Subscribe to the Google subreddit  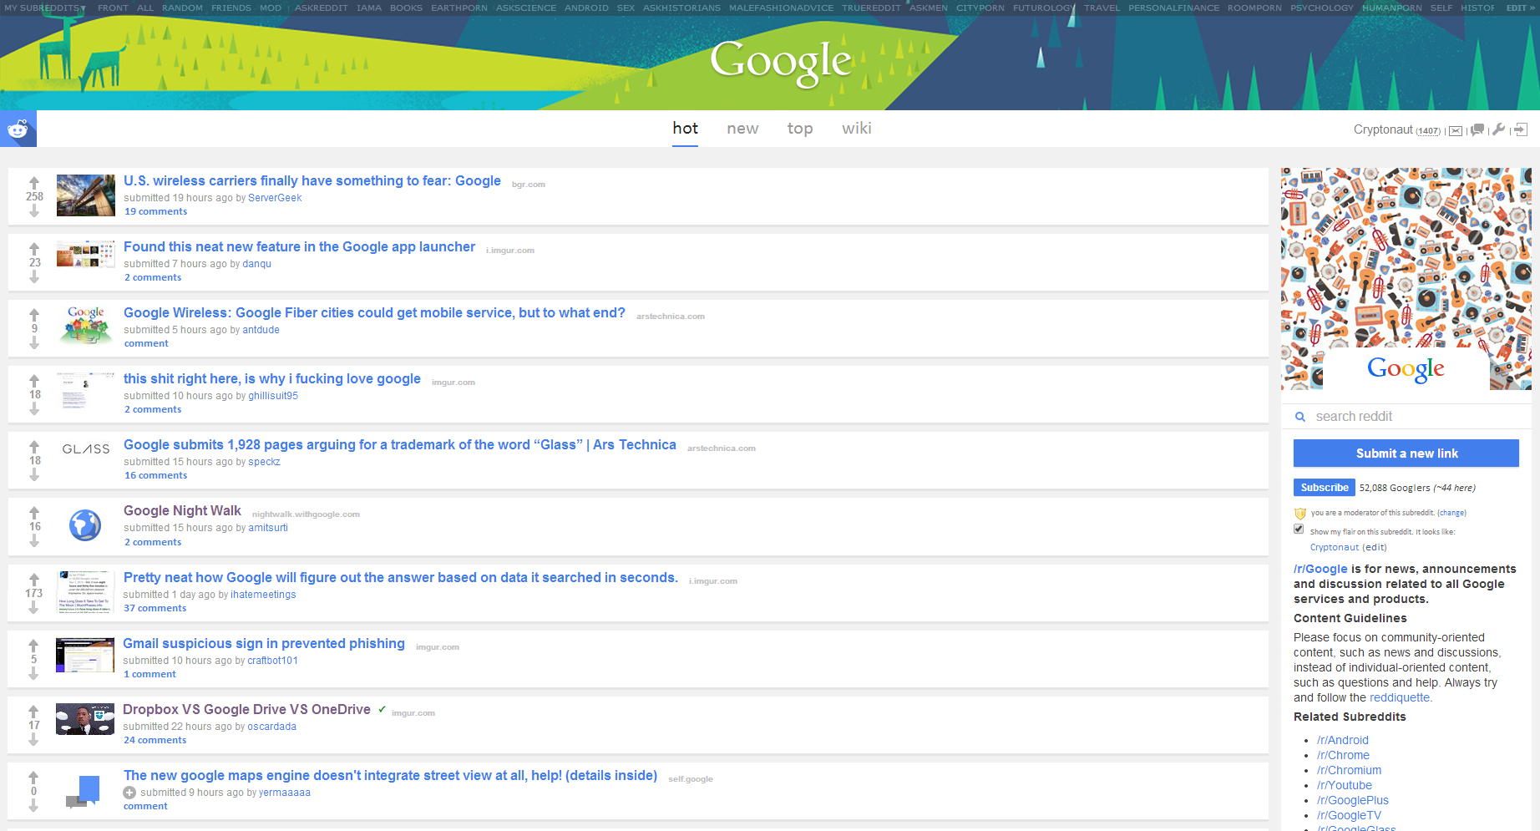pyautogui.click(x=1324, y=487)
